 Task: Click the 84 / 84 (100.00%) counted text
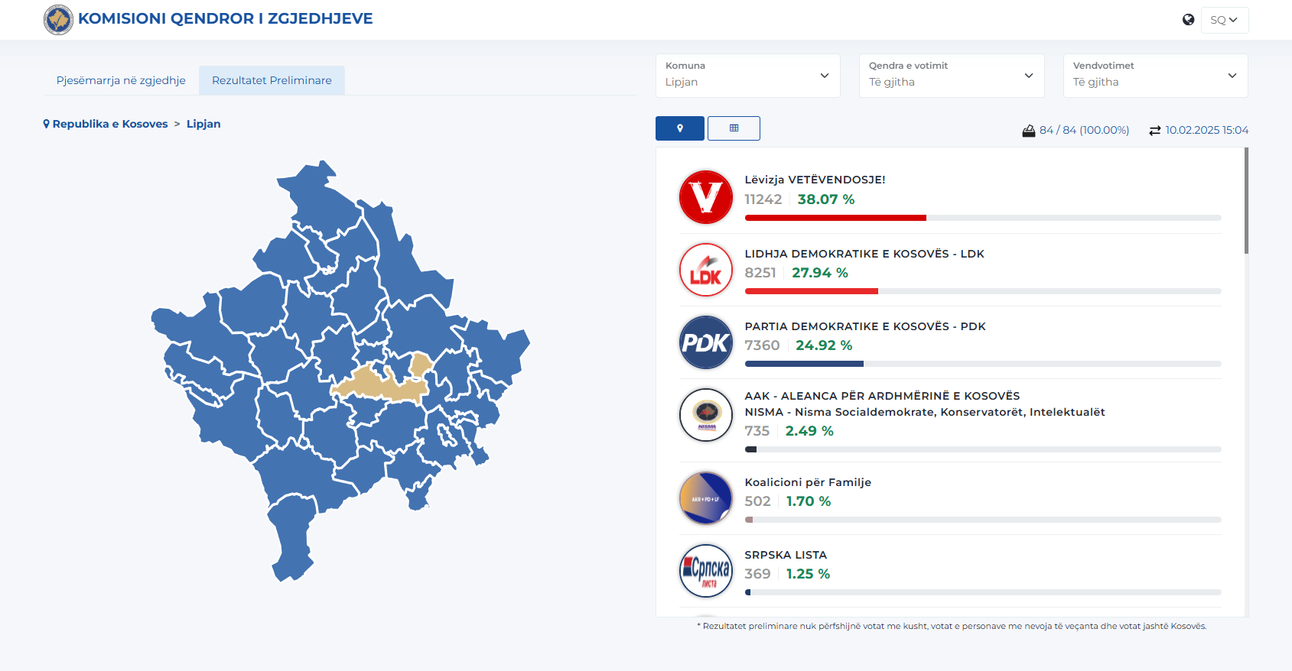(1085, 131)
